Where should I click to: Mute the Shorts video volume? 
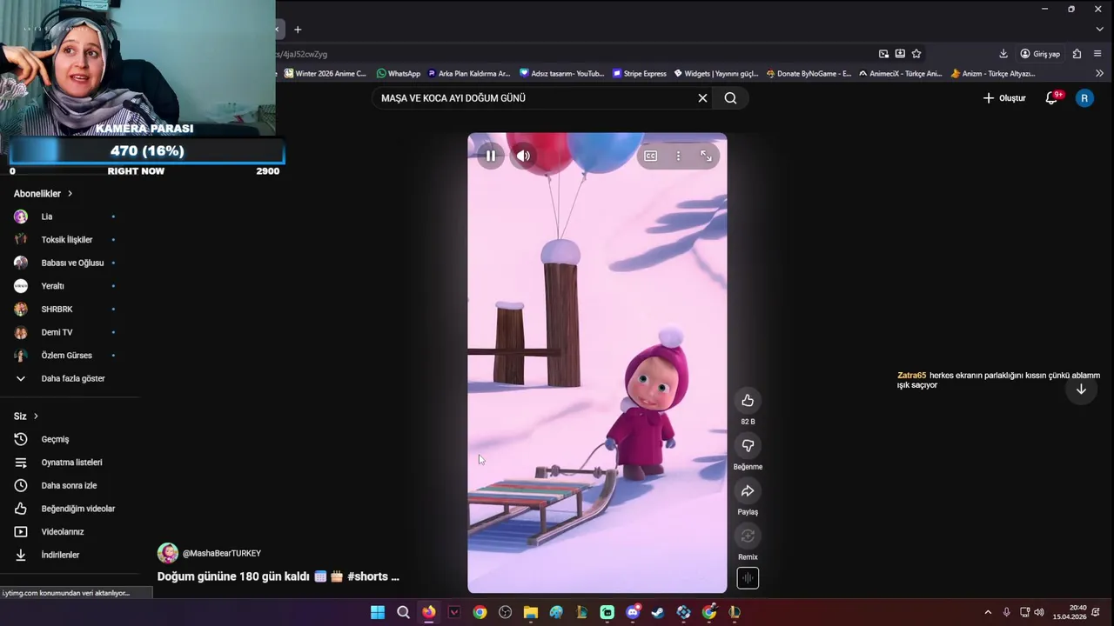[x=523, y=156]
